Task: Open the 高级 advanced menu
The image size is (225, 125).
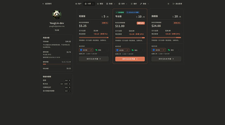Action: click(x=144, y=4)
